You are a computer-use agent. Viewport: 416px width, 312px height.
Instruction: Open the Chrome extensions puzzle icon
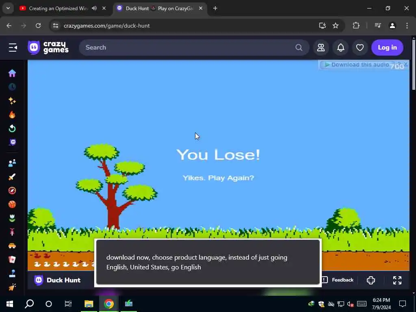[356, 26]
